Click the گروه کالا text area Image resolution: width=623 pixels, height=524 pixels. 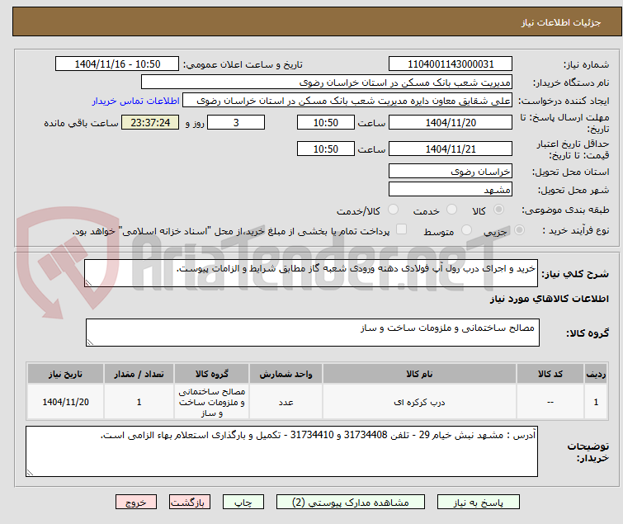[x=312, y=333]
